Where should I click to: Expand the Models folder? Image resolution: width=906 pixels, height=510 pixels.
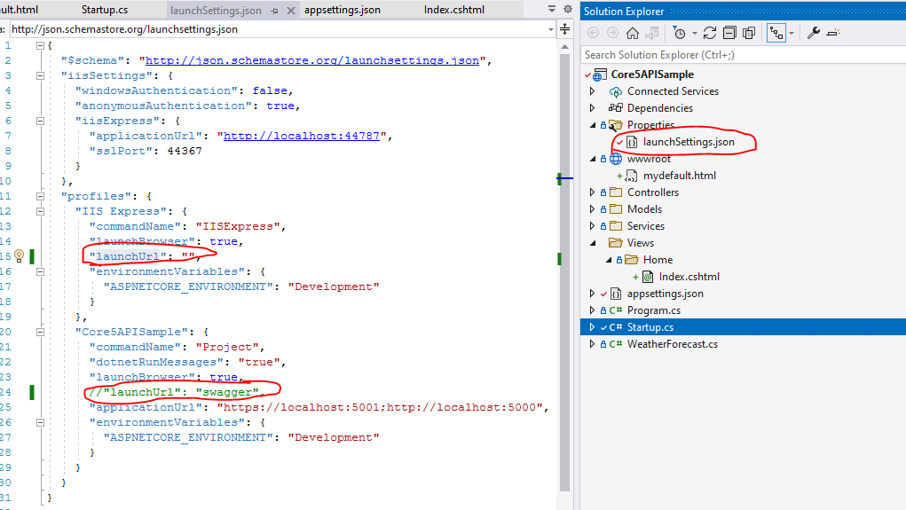coord(592,209)
